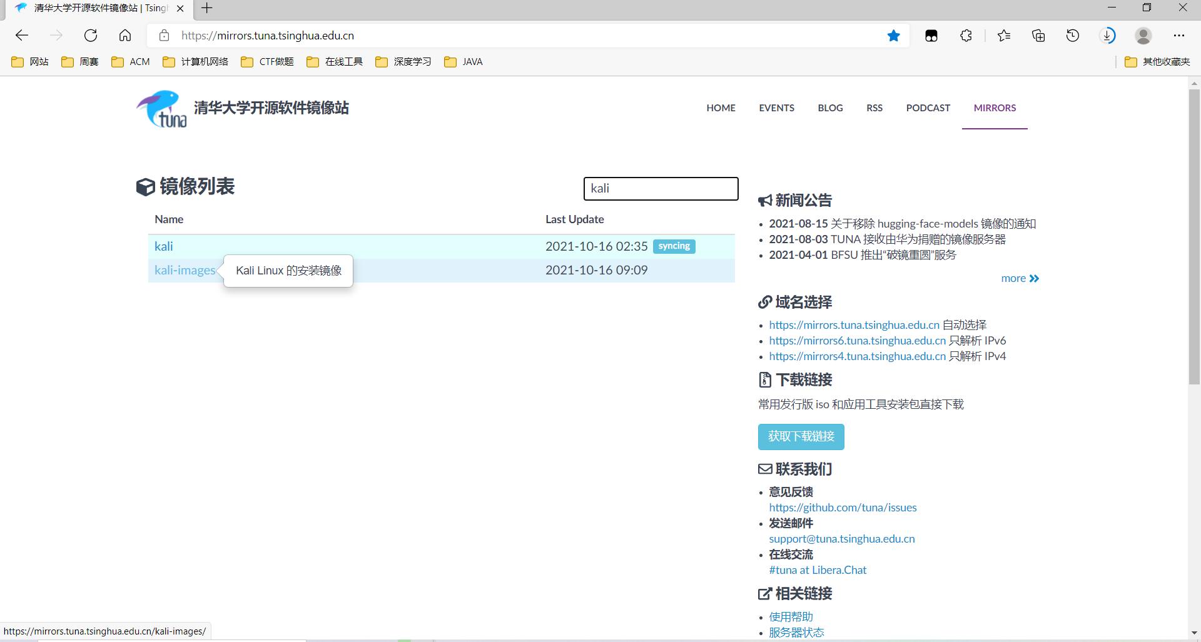Screen dimensions: 1201x642
Task: Click the Last Update column header
Action: (574, 219)
